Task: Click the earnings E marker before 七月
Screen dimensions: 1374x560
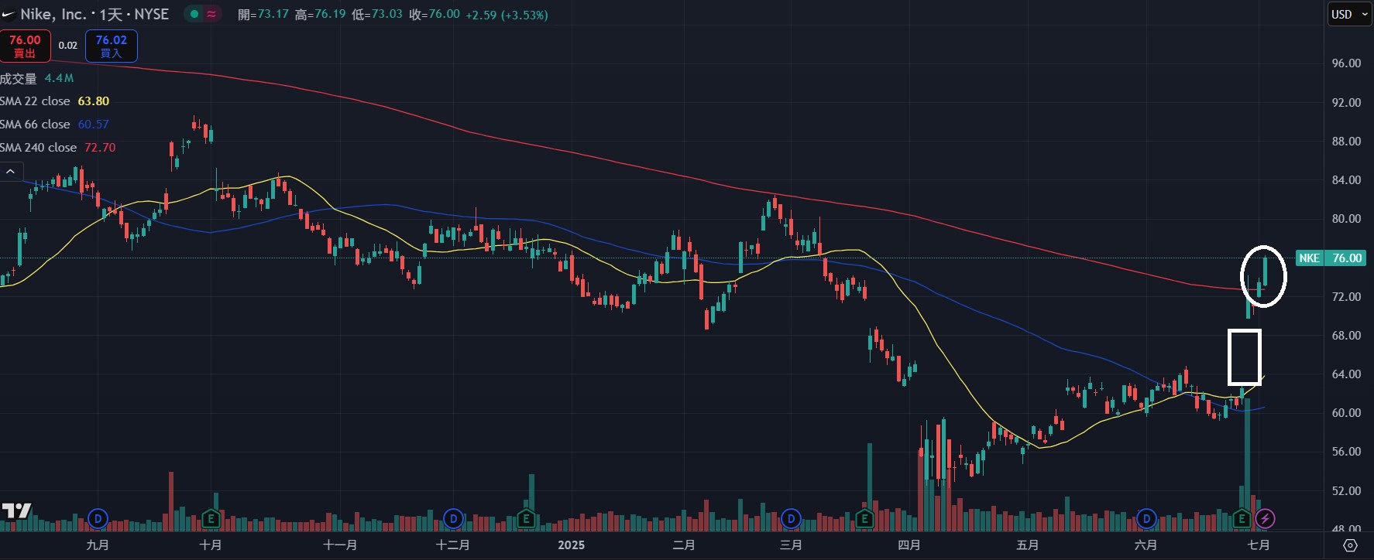Action: (1242, 518)
